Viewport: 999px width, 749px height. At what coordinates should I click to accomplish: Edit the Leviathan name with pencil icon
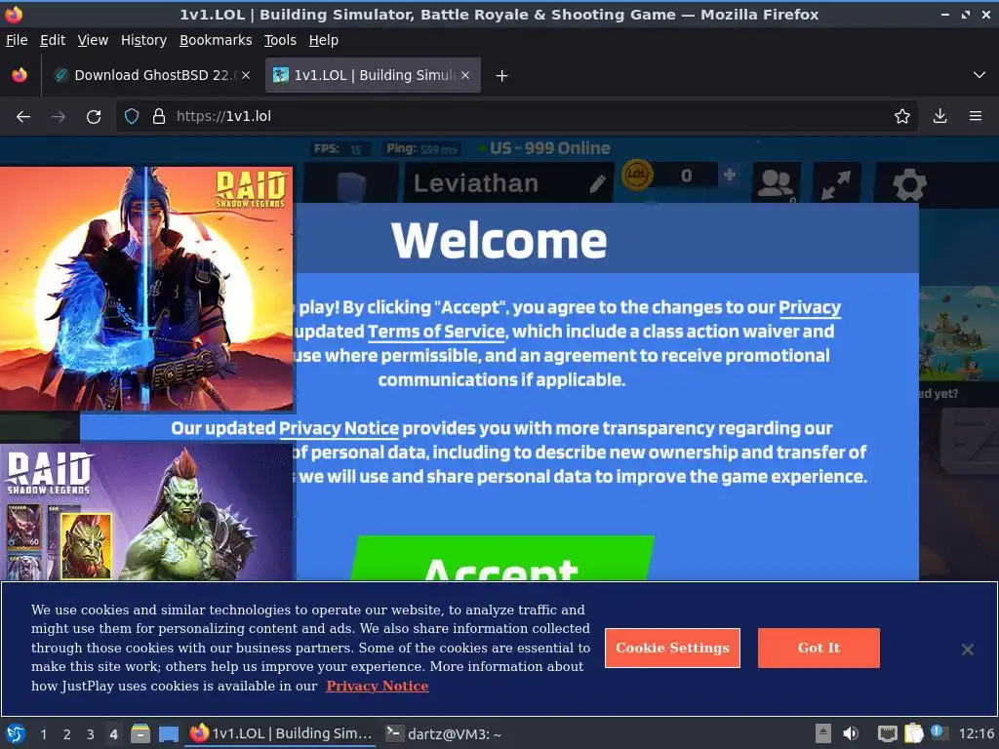598,184
